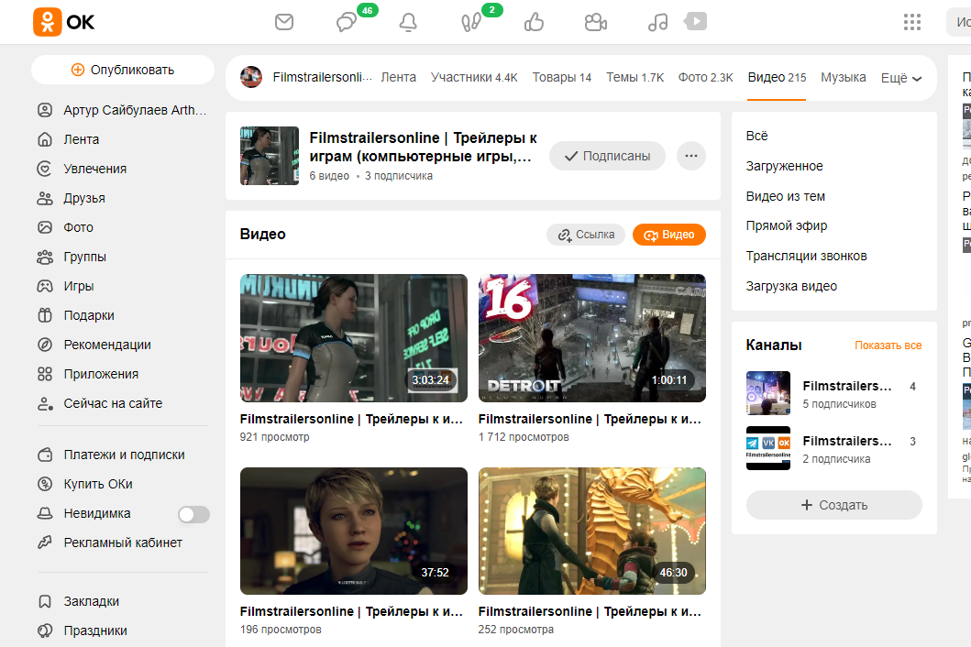Screen dimensions: 971x647
Task: Open the video camera icon in header
Action: click(596, 23)
